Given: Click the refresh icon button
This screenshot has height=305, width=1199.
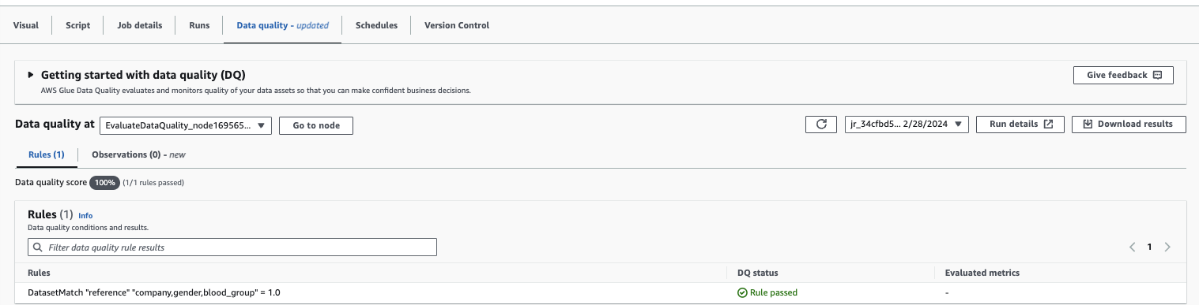Looking at the screenshot, I should click(x=821, y=125).
